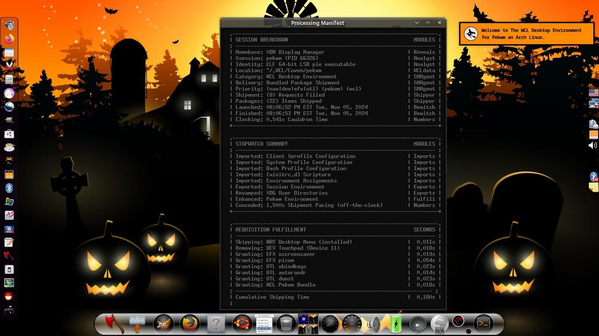This screenshot has width=599, height=336.
Task: Click 'Granting: UTL dunst' line
Action: 264,279
